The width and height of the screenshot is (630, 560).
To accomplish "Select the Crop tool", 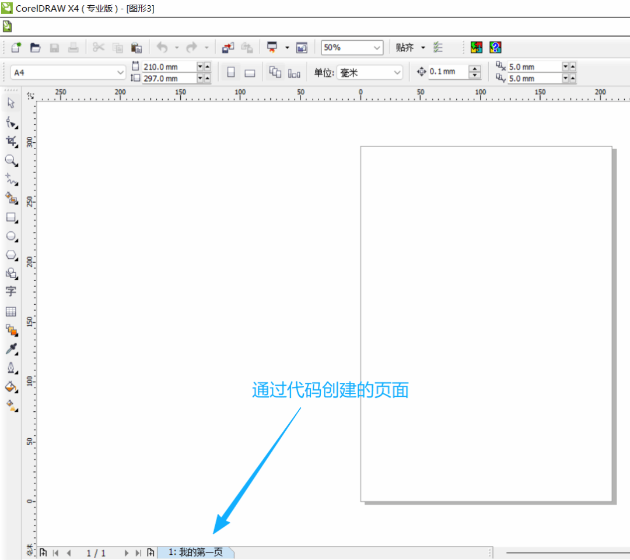I will tap(11, 142).
